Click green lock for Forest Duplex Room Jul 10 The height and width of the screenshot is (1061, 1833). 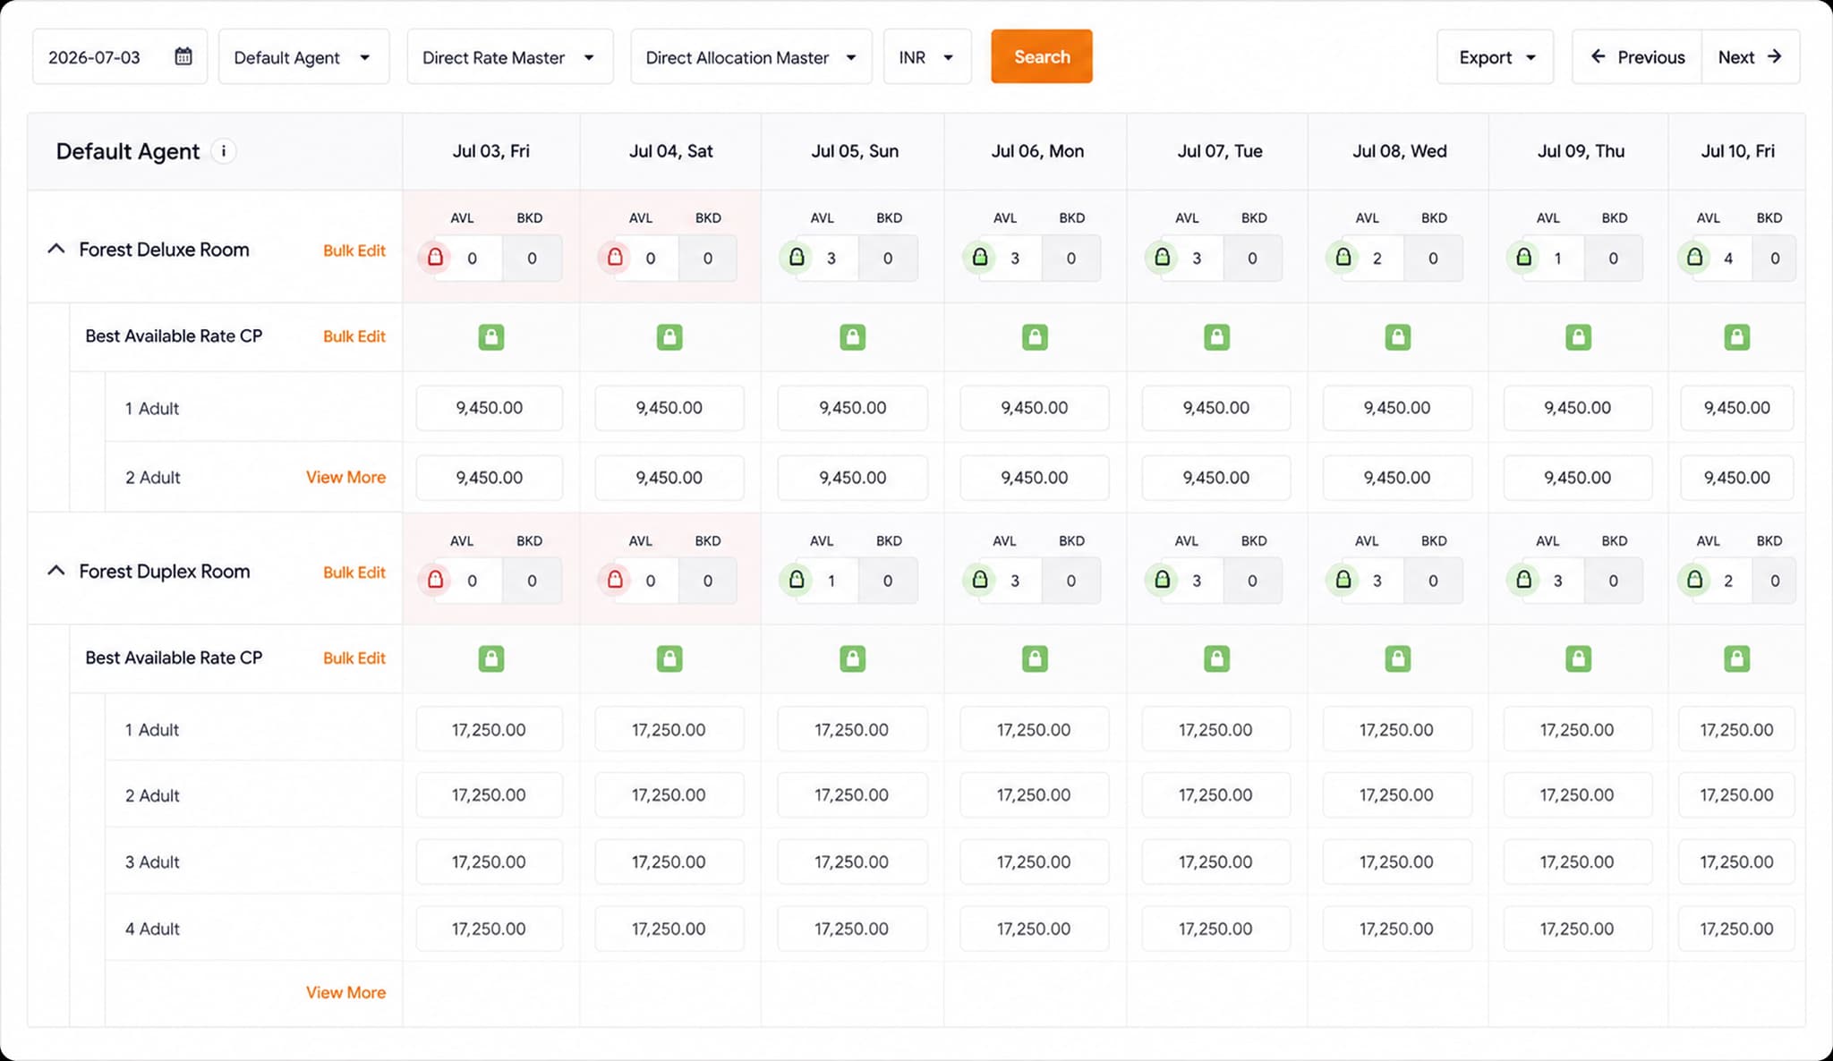1694,580
